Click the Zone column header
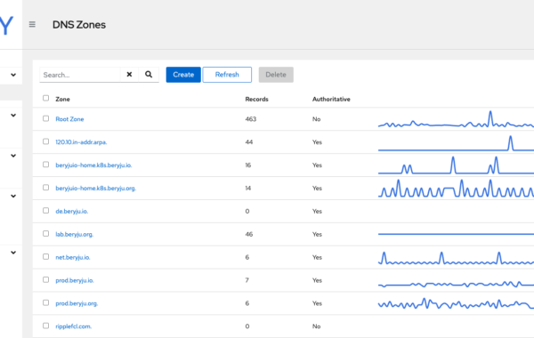534x338 pixels. click(62, 99)
